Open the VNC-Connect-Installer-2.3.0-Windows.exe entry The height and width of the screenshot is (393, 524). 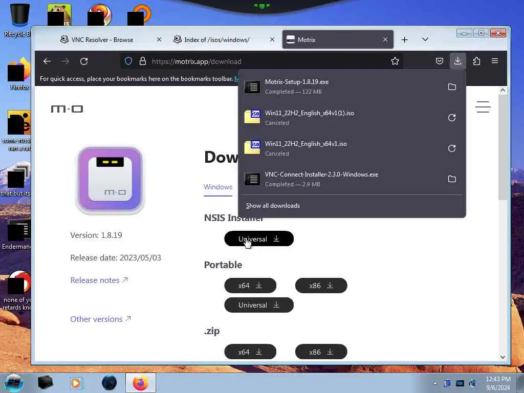(341, 179)
